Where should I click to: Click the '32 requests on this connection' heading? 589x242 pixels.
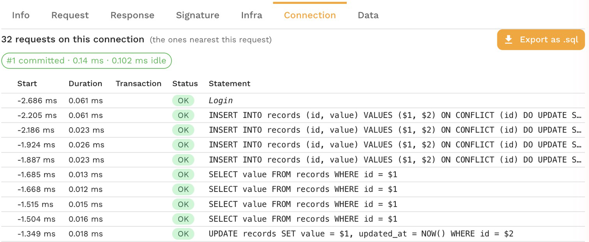[73, 39]
